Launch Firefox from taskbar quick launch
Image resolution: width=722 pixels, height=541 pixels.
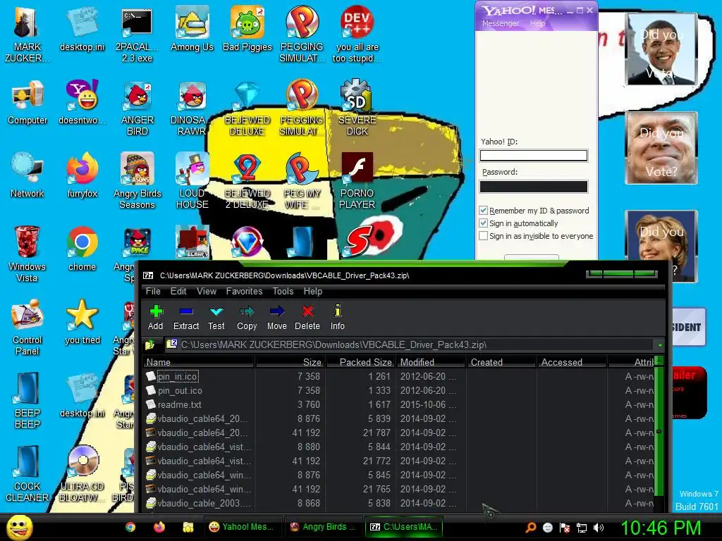pos(159,527)
